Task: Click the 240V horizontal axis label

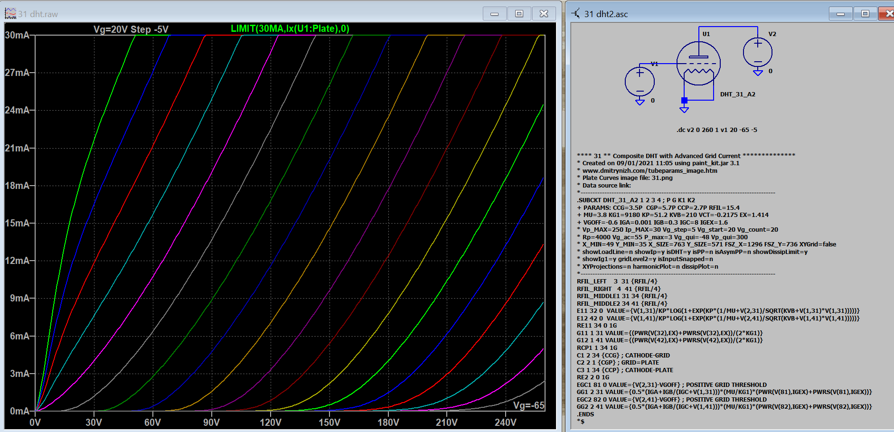Action: click(x=506, y=423)
